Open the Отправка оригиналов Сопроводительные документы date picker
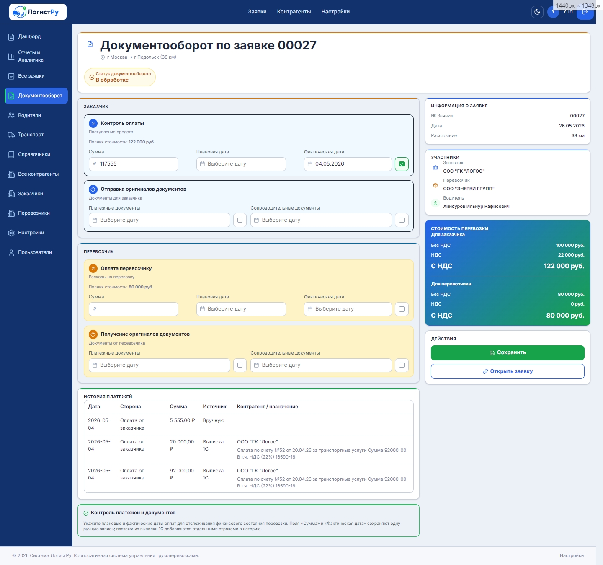 321,220
